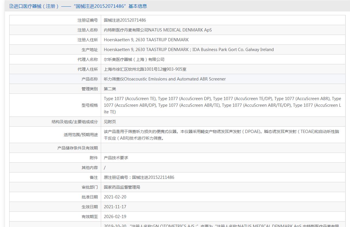350x227 pixels.
Task: Click the 其他内容 label
Action: [90, 168]
